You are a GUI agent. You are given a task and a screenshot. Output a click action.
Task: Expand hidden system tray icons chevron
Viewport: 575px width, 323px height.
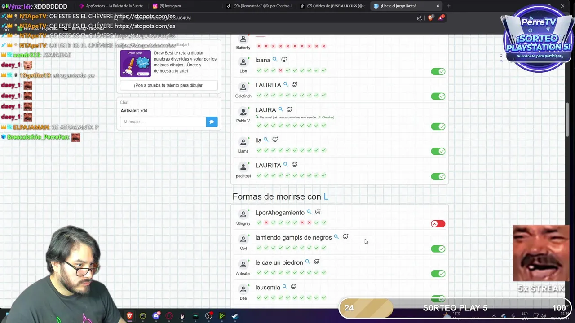click(494, 316)
